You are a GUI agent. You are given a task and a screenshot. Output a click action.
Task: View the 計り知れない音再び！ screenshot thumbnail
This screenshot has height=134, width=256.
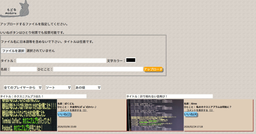click(155, 115)
